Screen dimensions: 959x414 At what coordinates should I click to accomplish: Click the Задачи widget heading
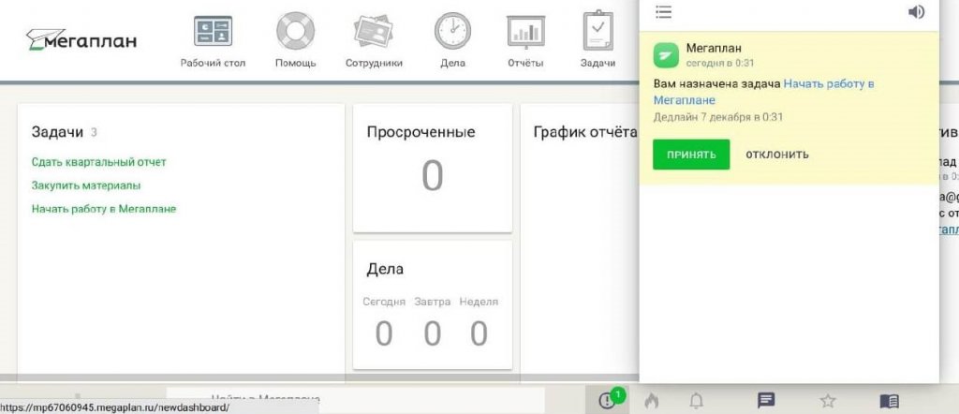[57, 132]
